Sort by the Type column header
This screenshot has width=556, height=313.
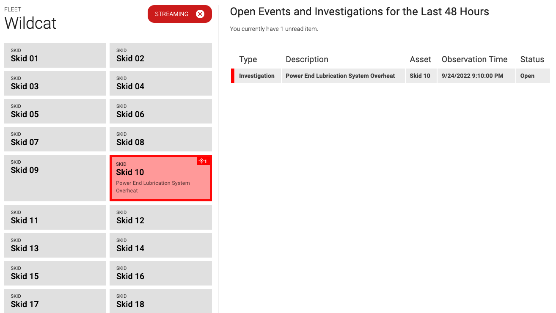click(248, 60)
